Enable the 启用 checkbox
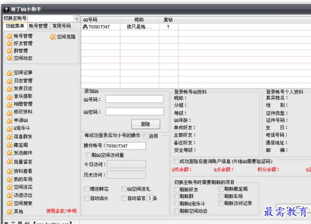Image resolution: width=311 pixels, height=224 pixels. pyautogui.click(x=146, y=136)
